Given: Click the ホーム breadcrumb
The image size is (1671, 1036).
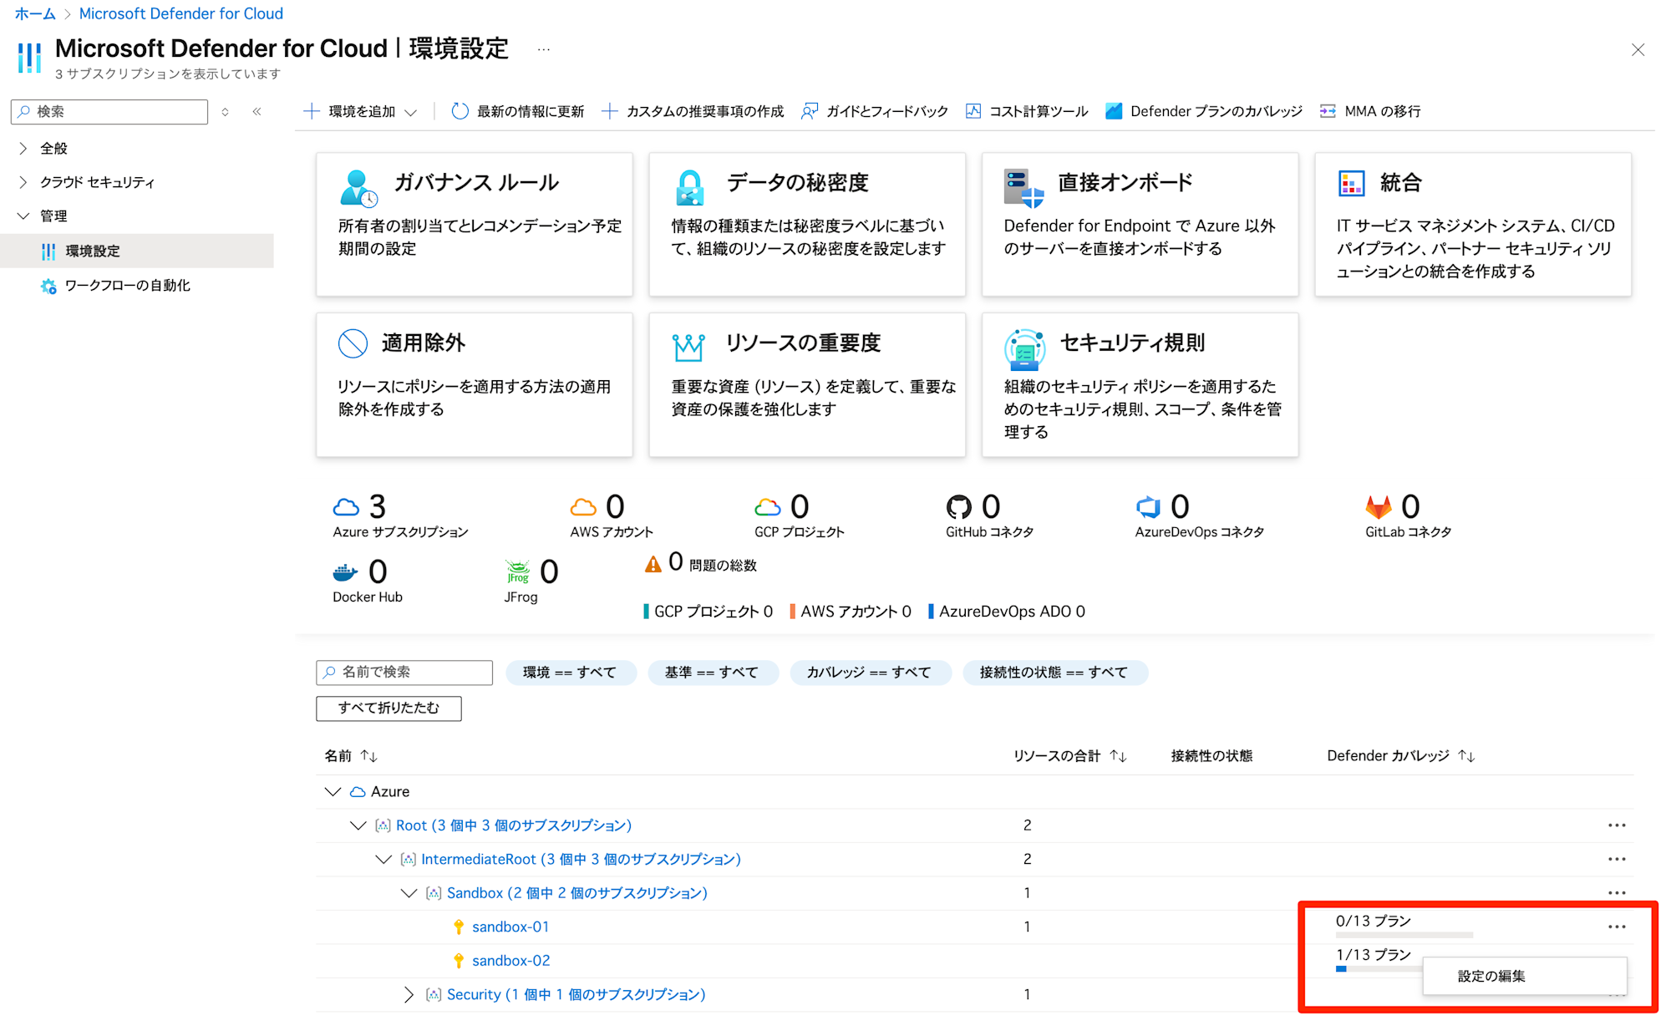Looking at the screenshot, I should pyautogui.click(x=35, y=13).
